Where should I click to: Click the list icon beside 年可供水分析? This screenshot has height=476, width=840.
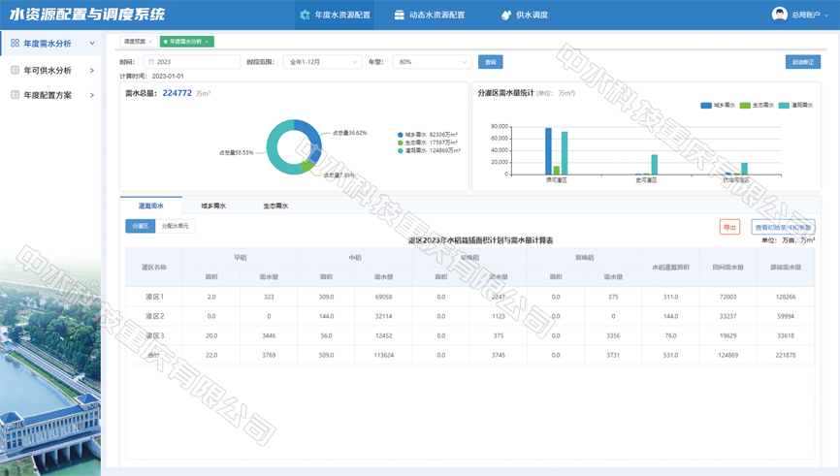click(15, 70)
